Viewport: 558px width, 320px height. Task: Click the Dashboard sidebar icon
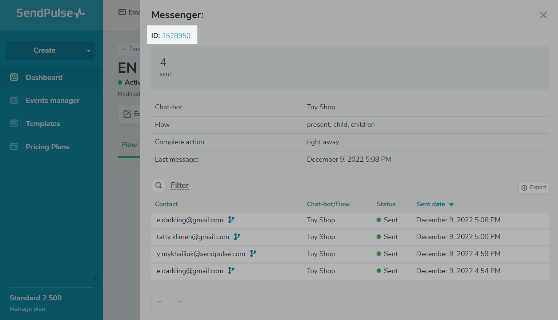coord(14,77)
